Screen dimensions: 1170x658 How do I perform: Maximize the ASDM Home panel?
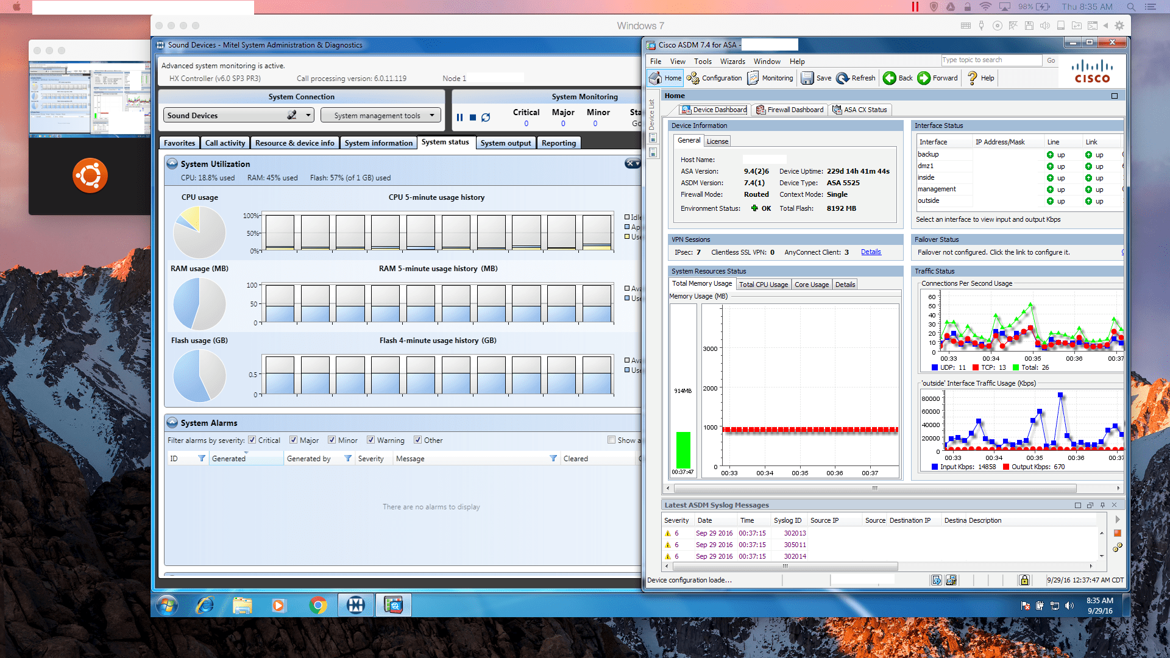click(x=1115, y=96)
